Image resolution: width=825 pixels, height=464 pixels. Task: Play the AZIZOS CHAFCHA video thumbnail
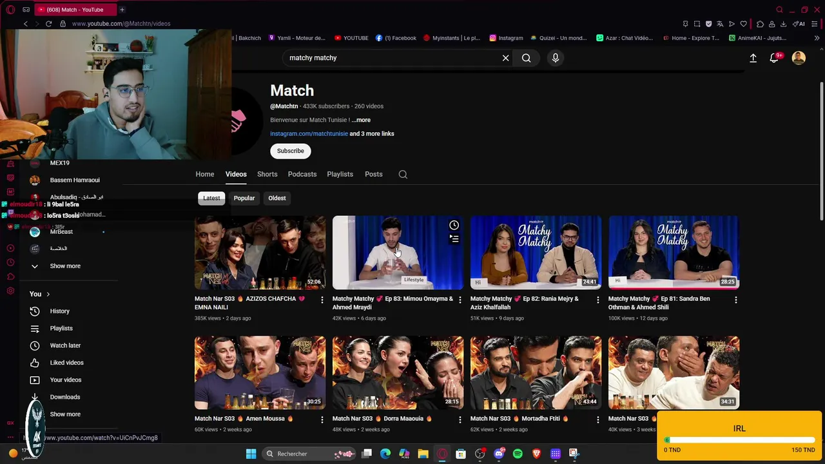pos(260,253)
